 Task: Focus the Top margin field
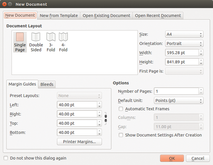(77, 123)
